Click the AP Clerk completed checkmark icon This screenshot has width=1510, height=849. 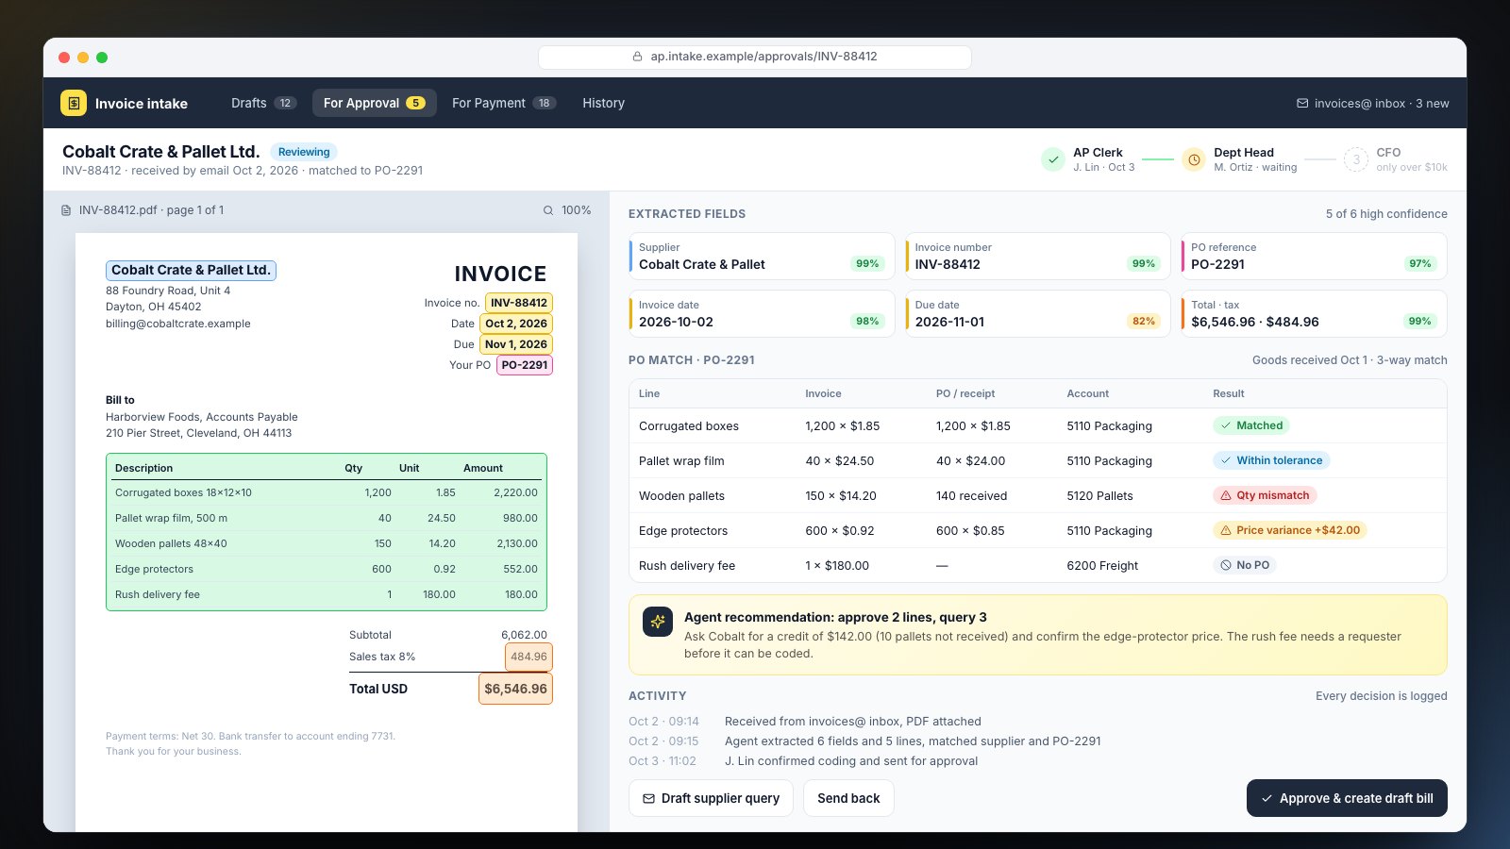pyautogui.click(x=1053, y=159)
